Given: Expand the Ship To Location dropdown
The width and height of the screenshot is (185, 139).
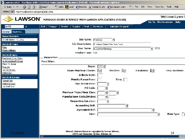Looking at the screenshot, I should point(108,84).
